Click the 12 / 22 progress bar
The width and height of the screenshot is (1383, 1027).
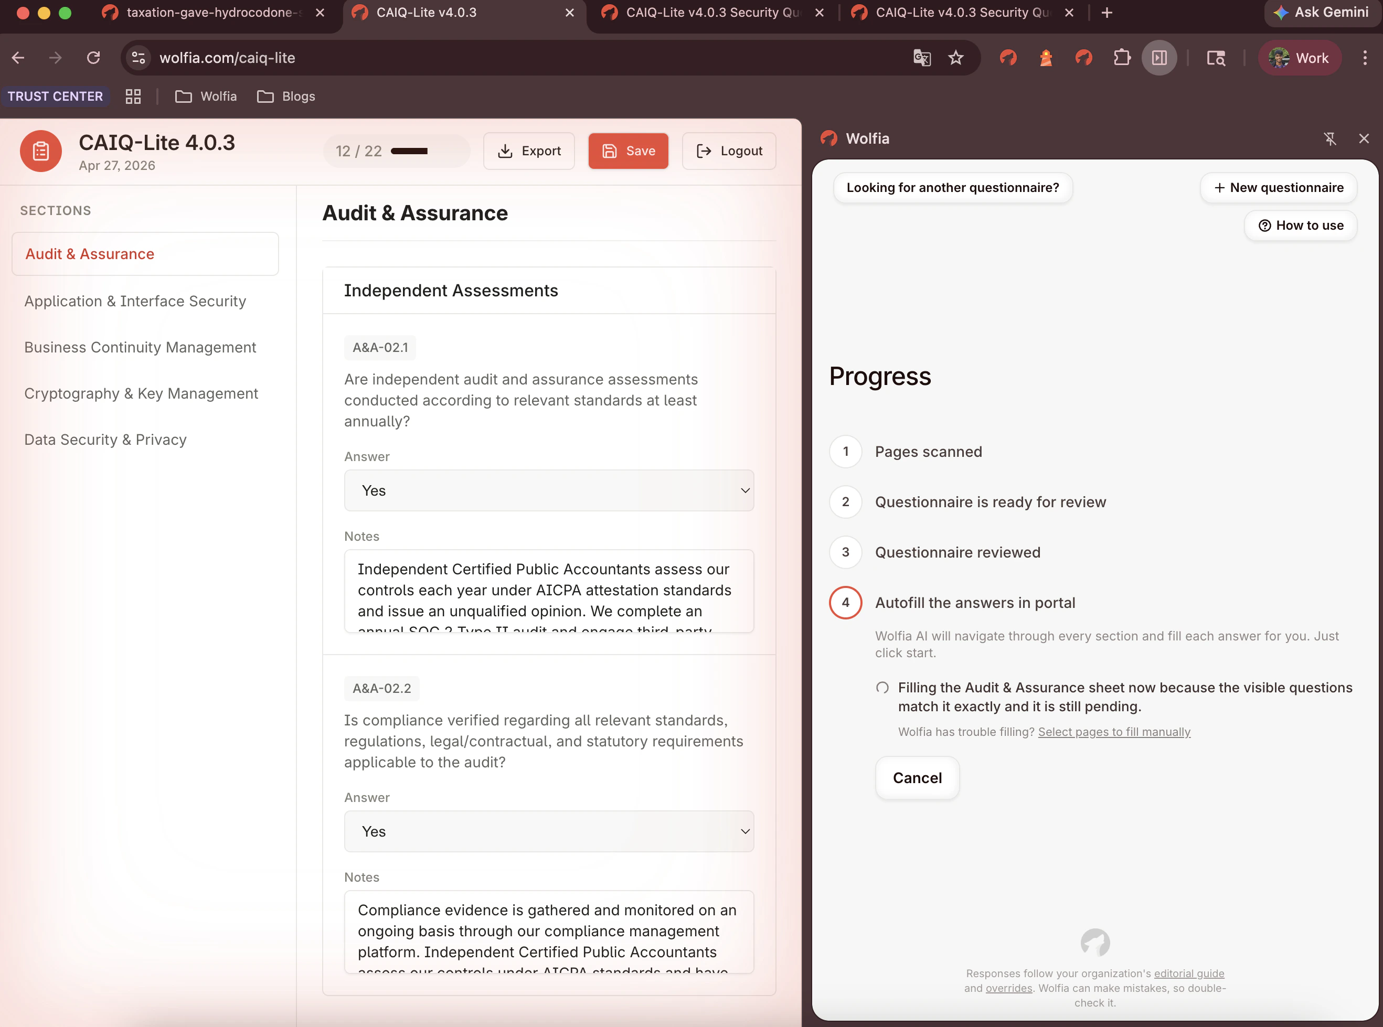pyautogui.click(x=409, y=151)
